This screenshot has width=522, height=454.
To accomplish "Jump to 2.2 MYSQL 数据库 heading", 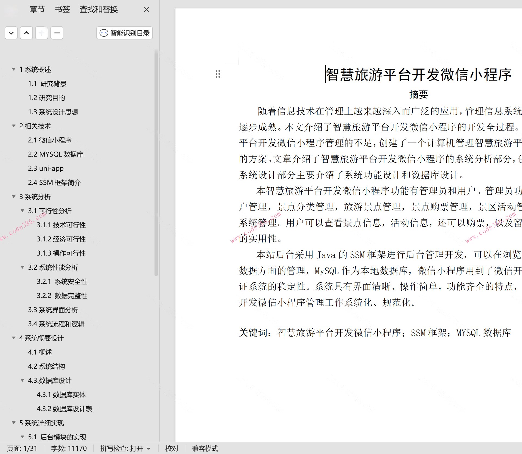I will (x=55, y=154).
